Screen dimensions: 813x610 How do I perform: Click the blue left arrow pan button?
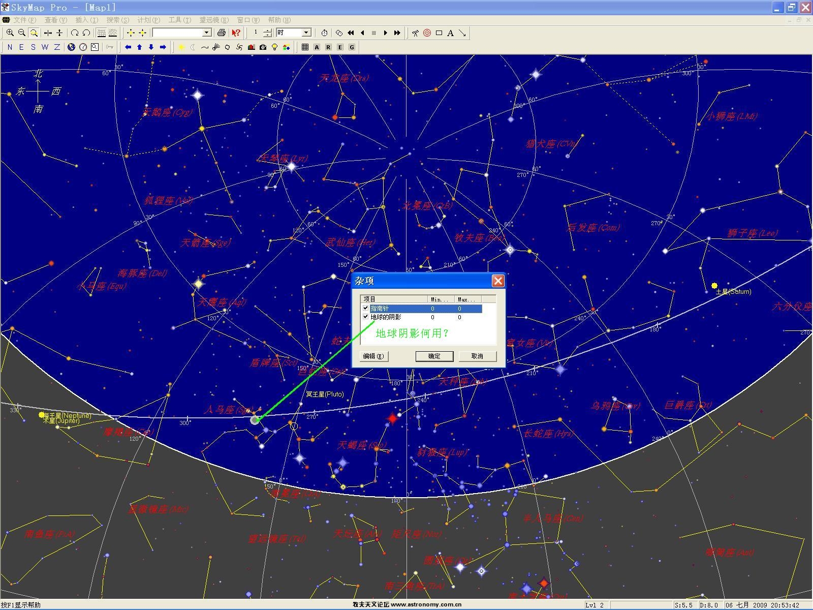tap(128, 47)
